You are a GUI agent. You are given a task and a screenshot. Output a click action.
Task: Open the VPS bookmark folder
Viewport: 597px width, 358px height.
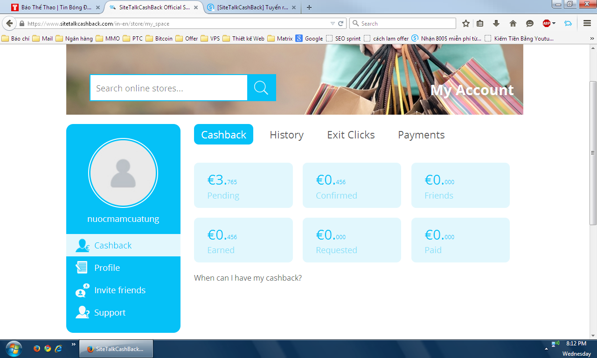click(x=210, y=39)
